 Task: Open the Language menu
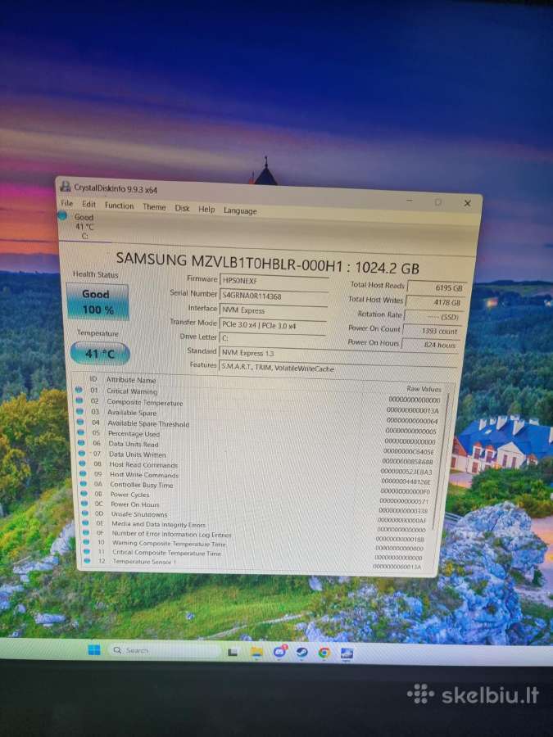tap(240, 210)
